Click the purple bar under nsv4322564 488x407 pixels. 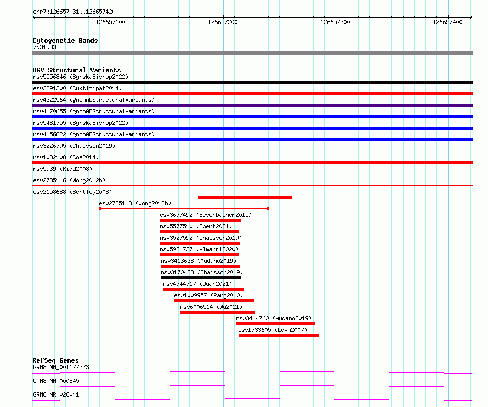click(252, 105)
